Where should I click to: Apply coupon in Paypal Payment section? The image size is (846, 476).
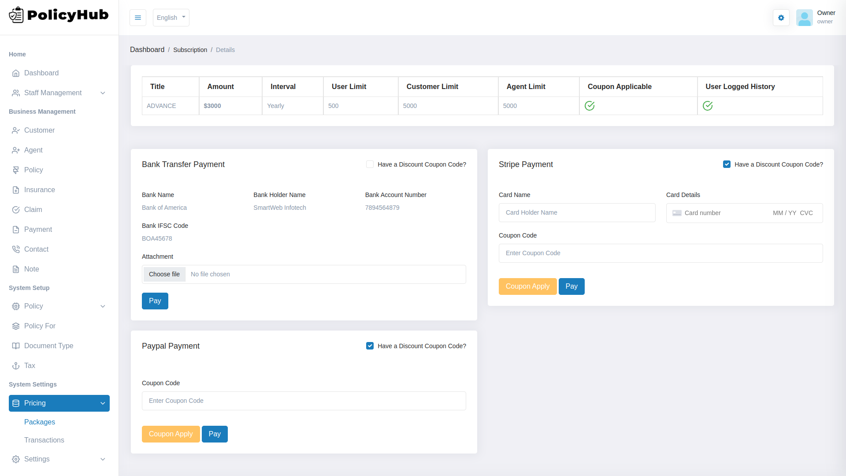click(x=171, y=434)
